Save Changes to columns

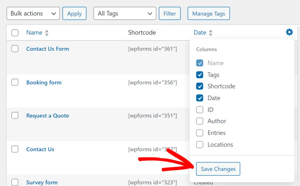point(218,169)
